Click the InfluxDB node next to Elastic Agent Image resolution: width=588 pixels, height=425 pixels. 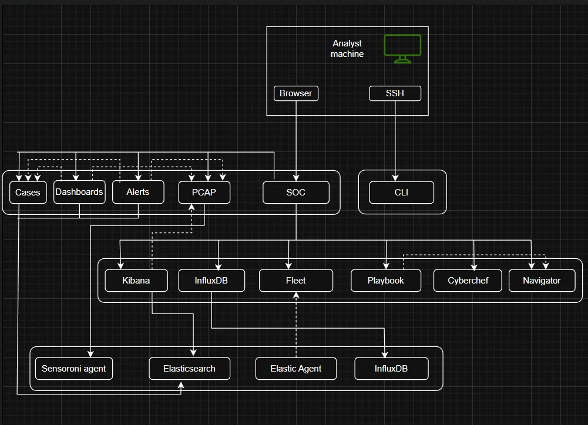[x=391, y=369]
